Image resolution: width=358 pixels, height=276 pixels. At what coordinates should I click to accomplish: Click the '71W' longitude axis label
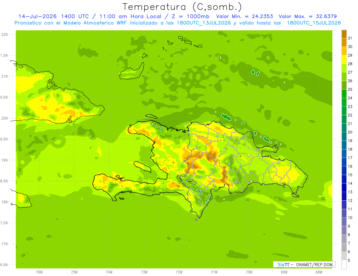tap(214, 272)
